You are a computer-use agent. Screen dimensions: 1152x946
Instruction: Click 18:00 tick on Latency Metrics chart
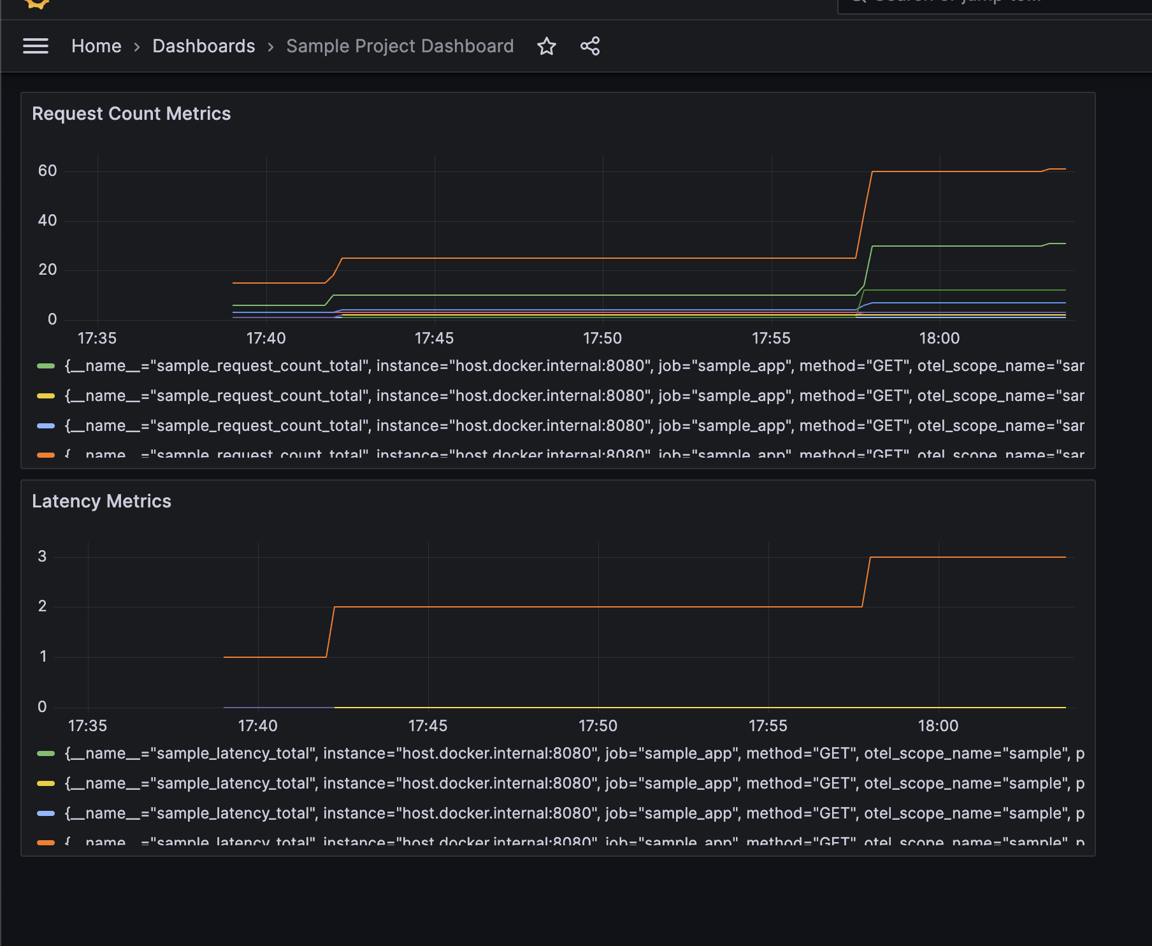(x=938, y=726)
